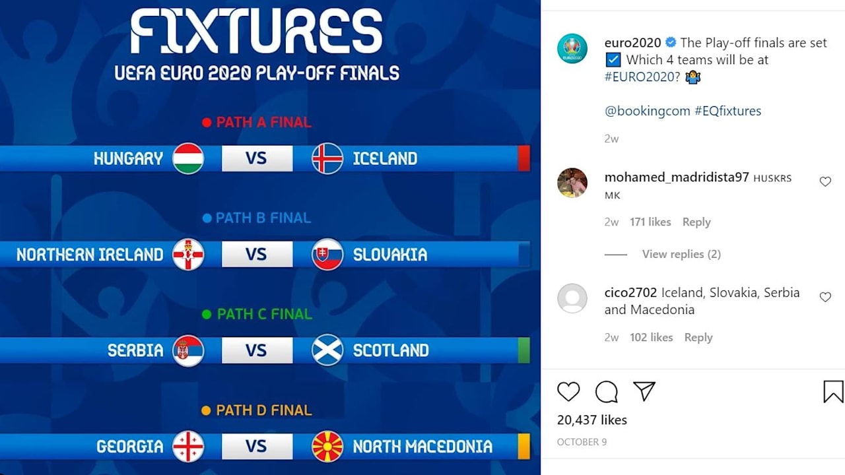The image size is (845, 475).
Task: Click the Hungary flag icon
Action: click(x=188, y=158)
